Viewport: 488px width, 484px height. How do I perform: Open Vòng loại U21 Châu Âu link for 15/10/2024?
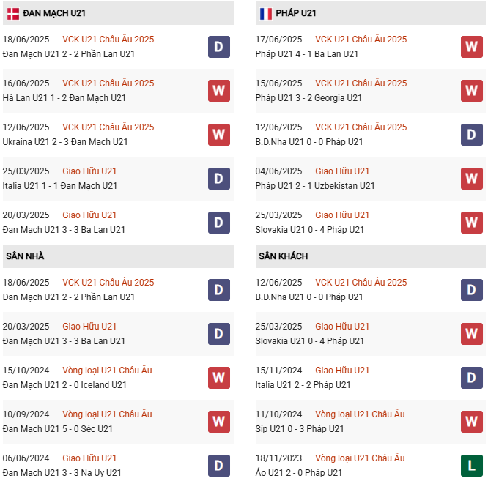click(x=107, y=371)
